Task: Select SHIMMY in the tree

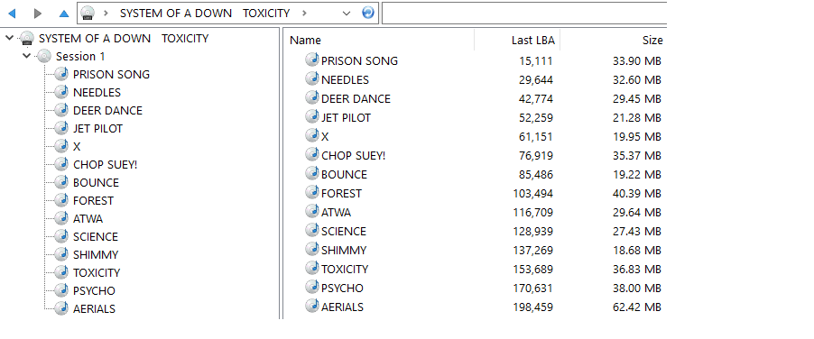Action: pyautogui.click(x=96, y=255)
